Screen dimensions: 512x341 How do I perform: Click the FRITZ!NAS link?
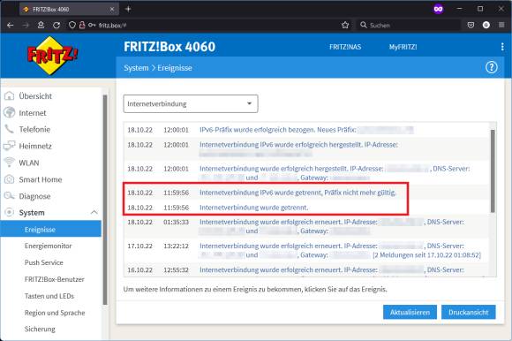tap(345, 47)
